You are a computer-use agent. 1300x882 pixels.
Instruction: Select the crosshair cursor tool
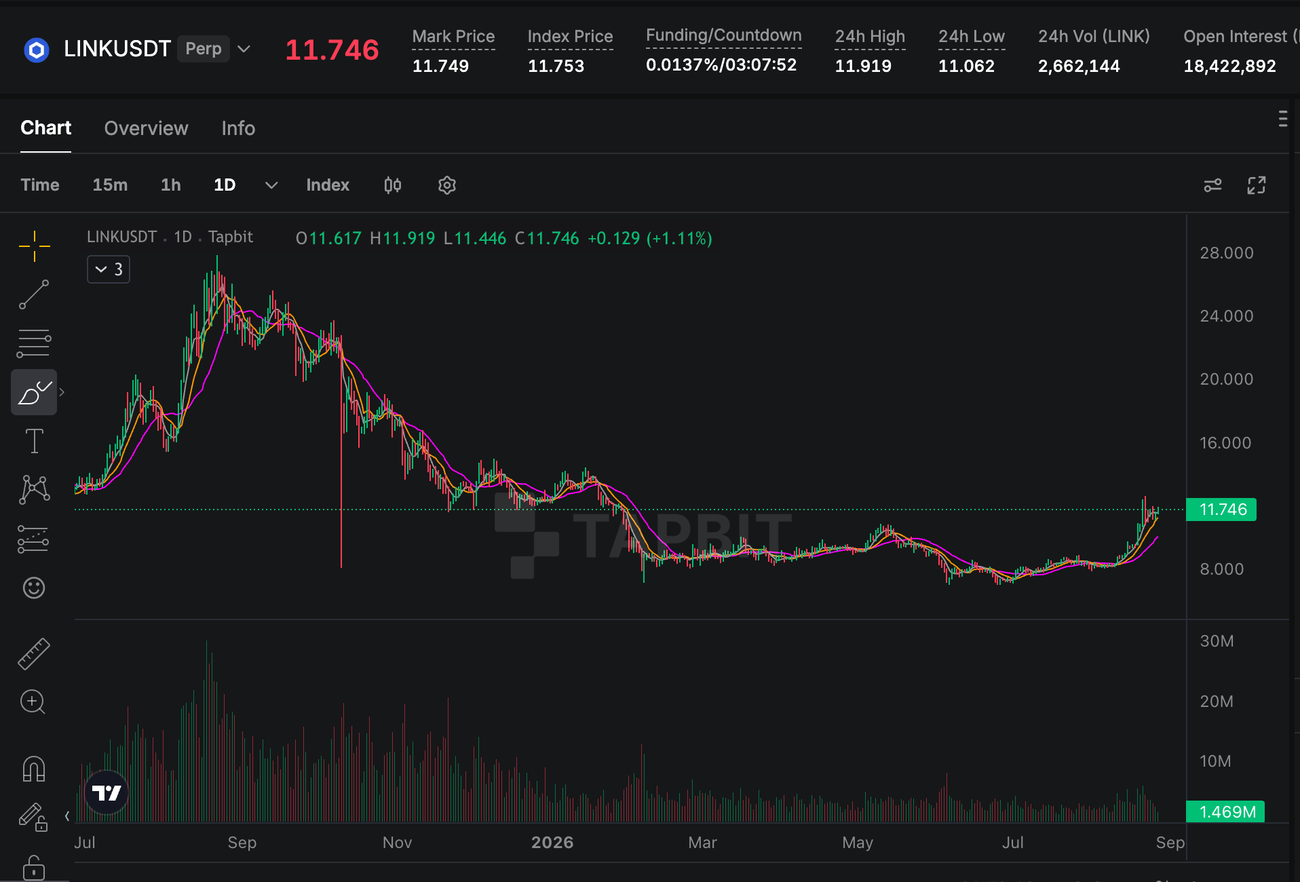(x=34, y=246)
